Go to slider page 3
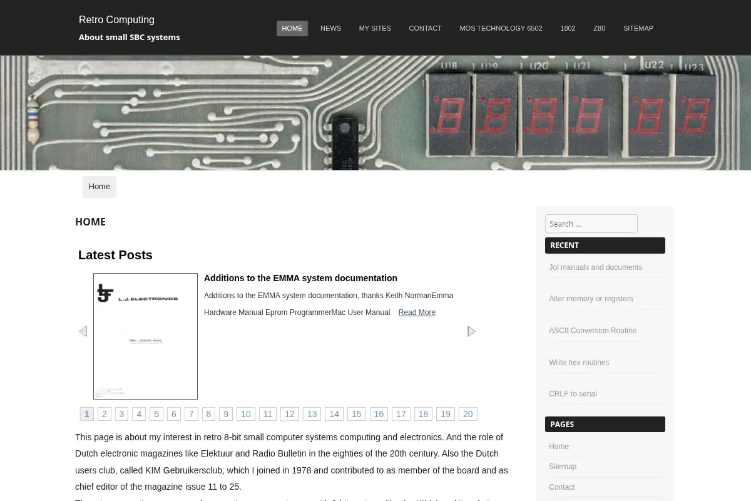The image size is (751, 501). point(122,414)
